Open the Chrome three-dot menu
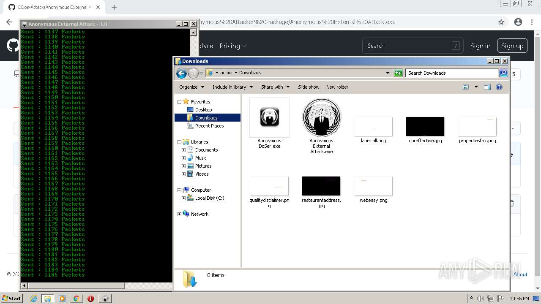 [x=532, y=22]
